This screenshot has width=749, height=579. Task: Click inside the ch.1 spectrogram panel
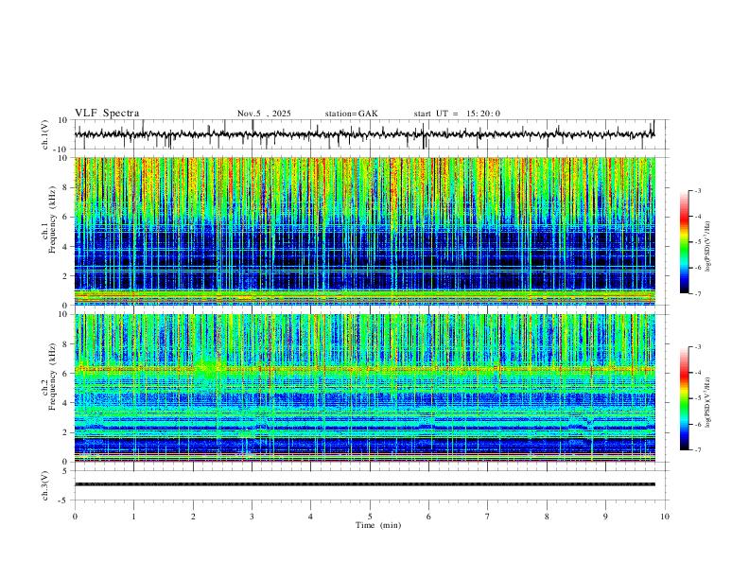(x=364, y=231)
